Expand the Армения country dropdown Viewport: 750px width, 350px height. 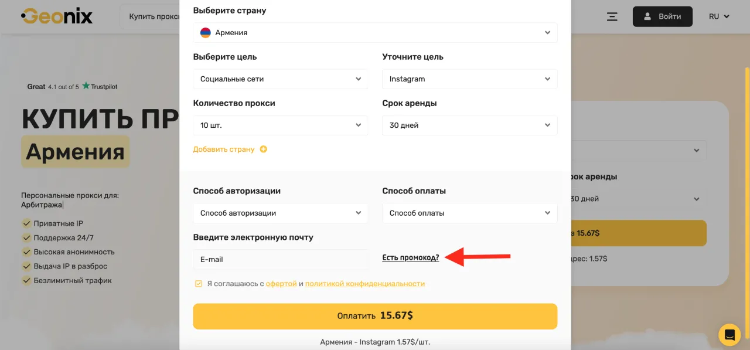click(x=375, y=33)
